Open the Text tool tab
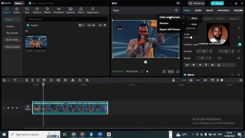Viewport: 245px width, 138px height. point(27,10)
